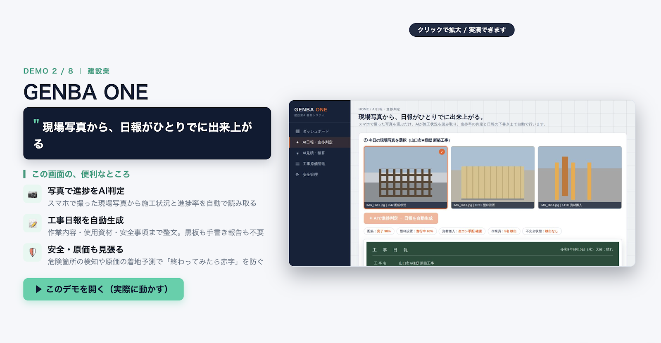Select the IMG_0612.jpg 配筋状況 photo
Viewport: 661px width, 343px height.
(x=406, y=177)
